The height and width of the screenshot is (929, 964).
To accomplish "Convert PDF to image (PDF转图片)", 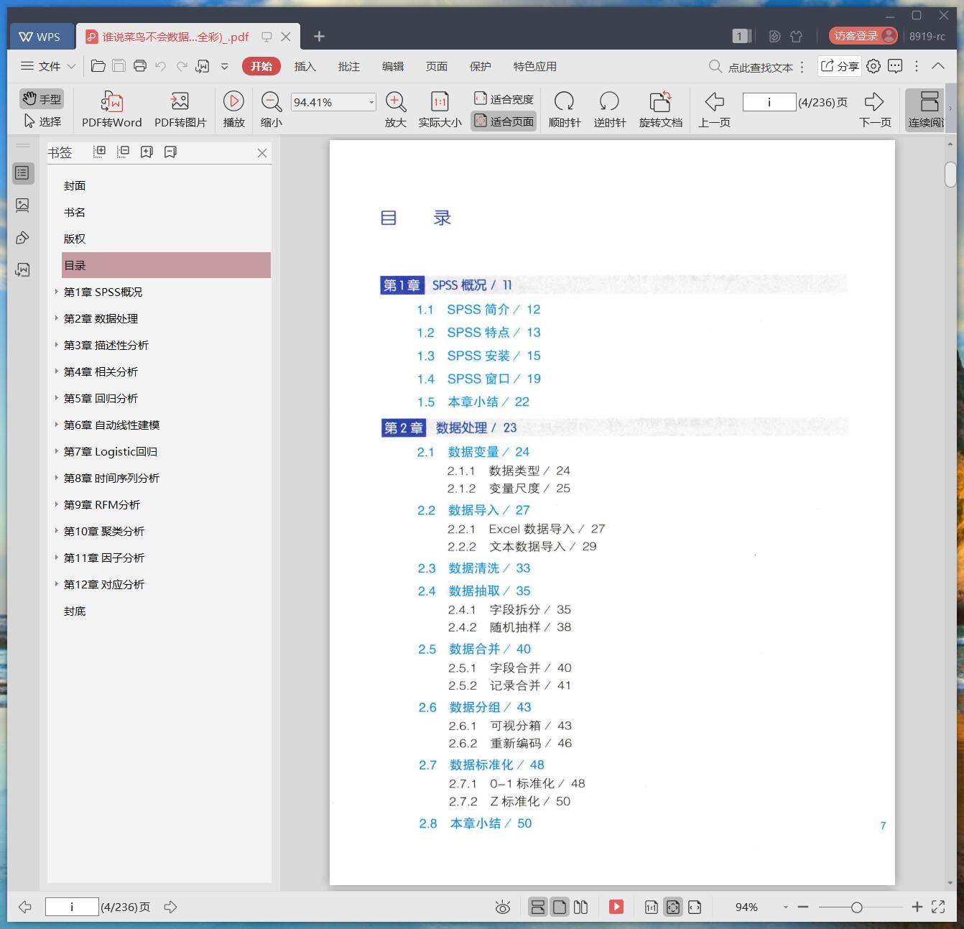I will pyautogui.click(x=180, y=110).
